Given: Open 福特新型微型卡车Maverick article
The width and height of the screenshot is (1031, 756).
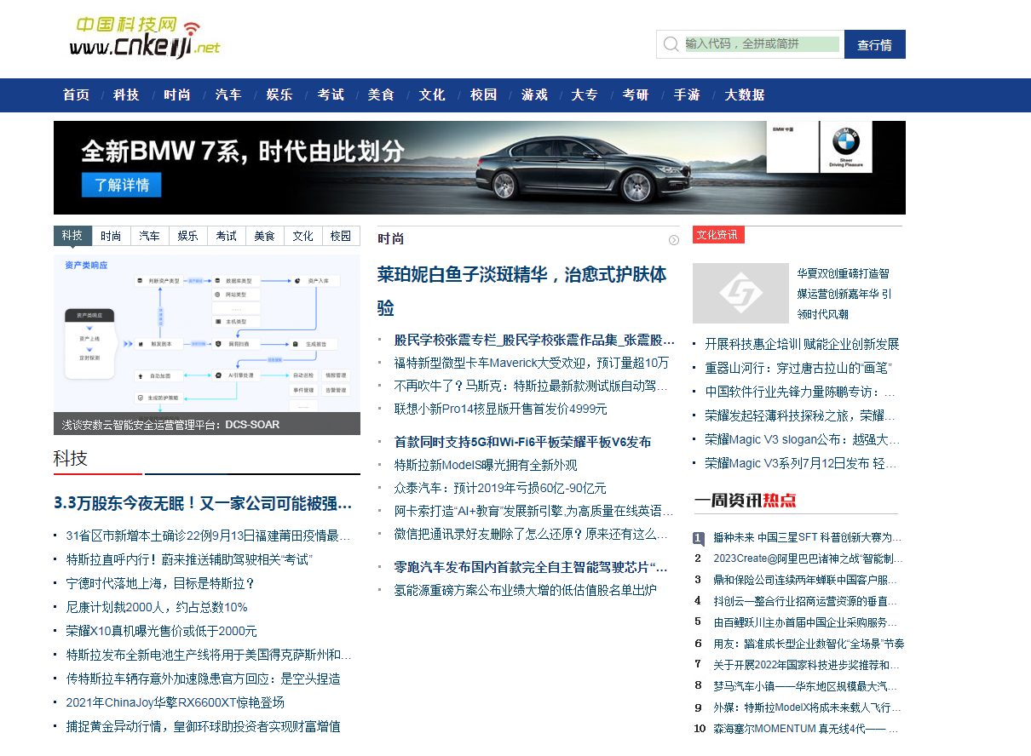Looking at the screenshot, I should tap(532, 363).
